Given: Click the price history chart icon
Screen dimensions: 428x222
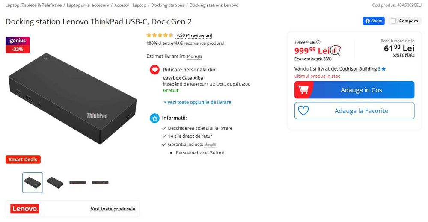Looking at the screenshot, I should tap(336, 50).
